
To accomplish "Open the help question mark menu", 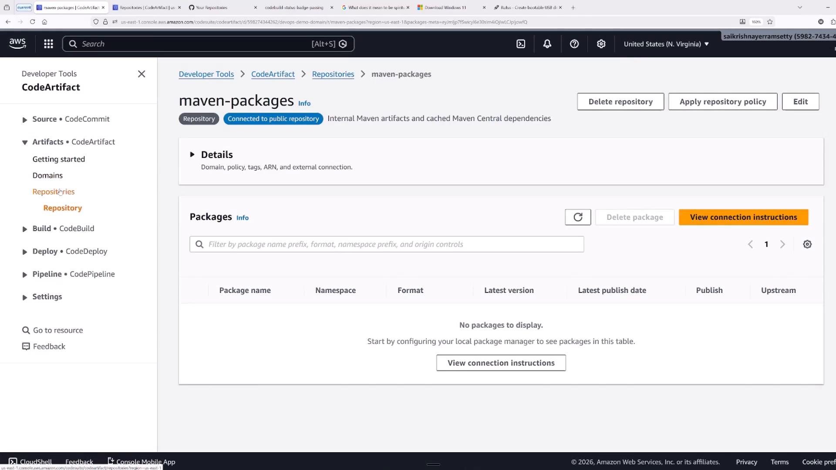I will [x=574, y=44].
